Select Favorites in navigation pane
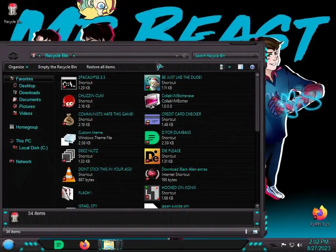Screen dimensions: 336x252 [x=24, y=79]
